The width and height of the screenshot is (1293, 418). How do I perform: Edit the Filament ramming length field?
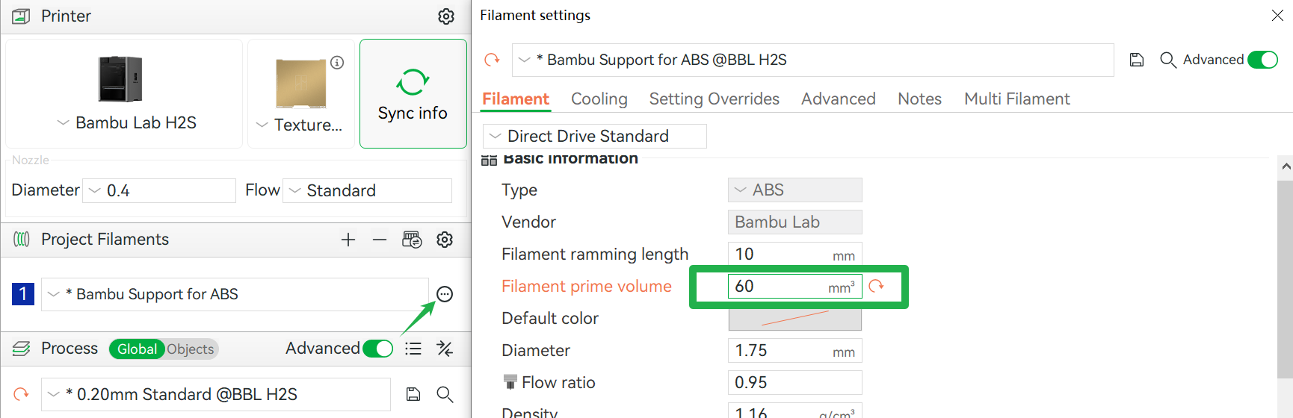pos(794,254)
